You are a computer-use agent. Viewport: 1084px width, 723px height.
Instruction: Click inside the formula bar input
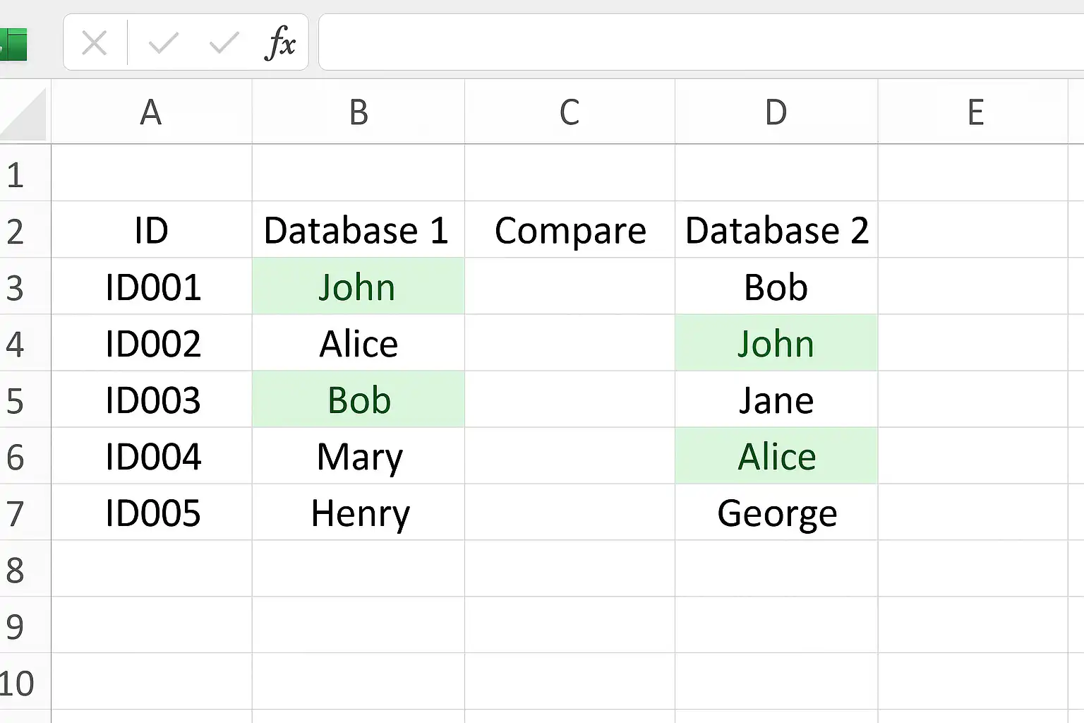tap(701, 42)
